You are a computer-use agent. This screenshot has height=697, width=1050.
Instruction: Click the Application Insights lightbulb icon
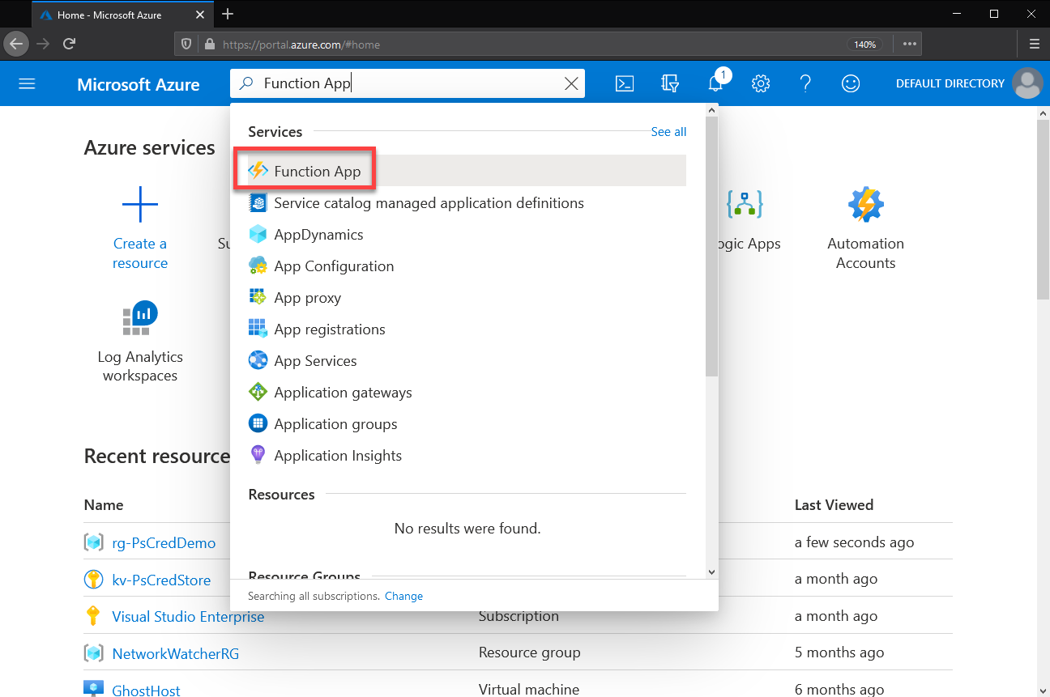coord(258,455)
